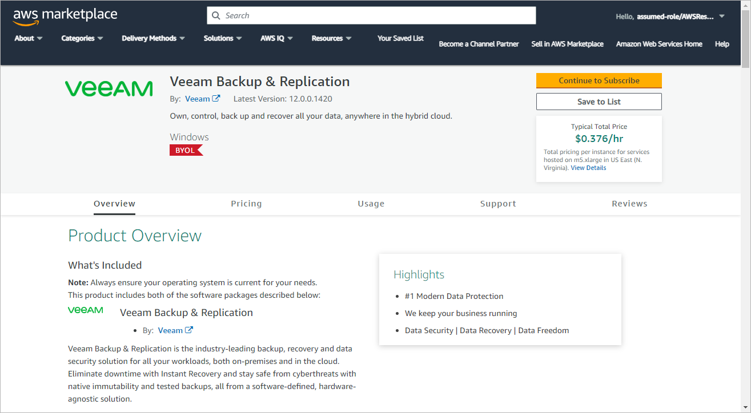Click the red BYOL badge
Viewport: 751px width, 413px height.
186,151
